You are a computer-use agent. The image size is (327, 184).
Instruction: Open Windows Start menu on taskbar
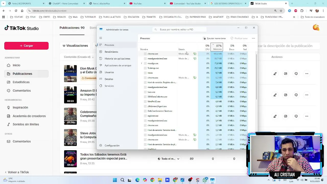115,180
